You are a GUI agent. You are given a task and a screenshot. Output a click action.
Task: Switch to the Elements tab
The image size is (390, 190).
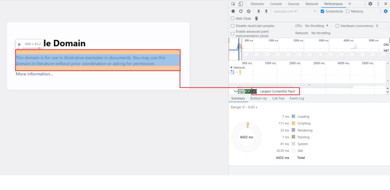[257, 4]
